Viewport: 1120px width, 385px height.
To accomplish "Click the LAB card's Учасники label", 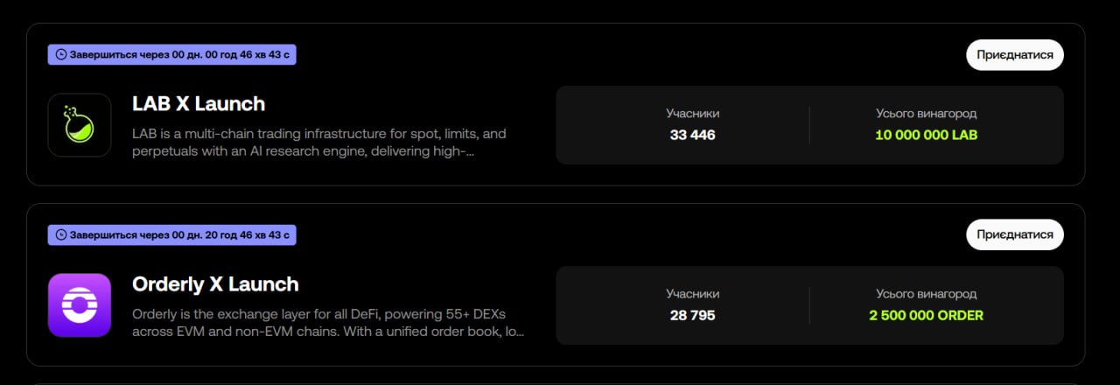I will click(x=692, y=114).
